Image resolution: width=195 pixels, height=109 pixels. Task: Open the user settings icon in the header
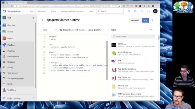tap(148, 11)
